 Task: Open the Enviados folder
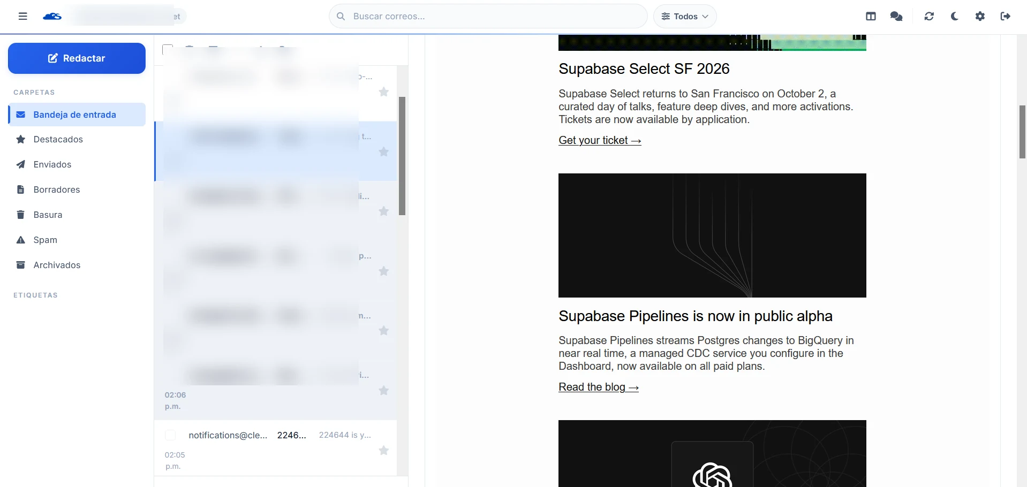(x=77, y=164)
